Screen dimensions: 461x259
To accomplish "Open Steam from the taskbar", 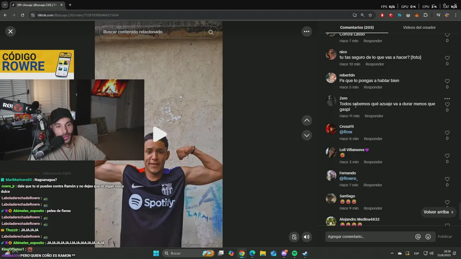I will click(x=305, y=253).
